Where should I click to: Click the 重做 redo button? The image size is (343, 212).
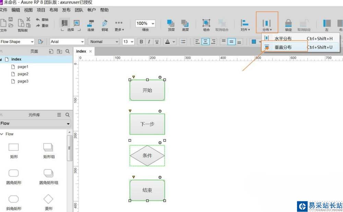tap(42, 26)
